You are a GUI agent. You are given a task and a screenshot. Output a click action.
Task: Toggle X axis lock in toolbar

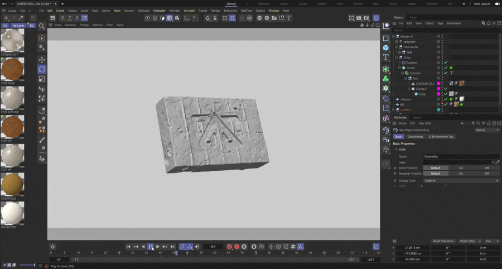62,18
